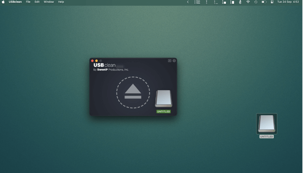The height and width of the screenshot is (173, 303).
Task: Select the UNTITLED drive icon inside USBclean
Action: coord(164,98)
